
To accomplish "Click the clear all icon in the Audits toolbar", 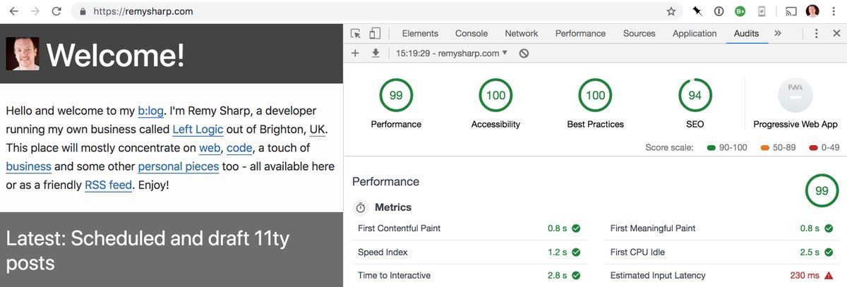I will point(524,53).
